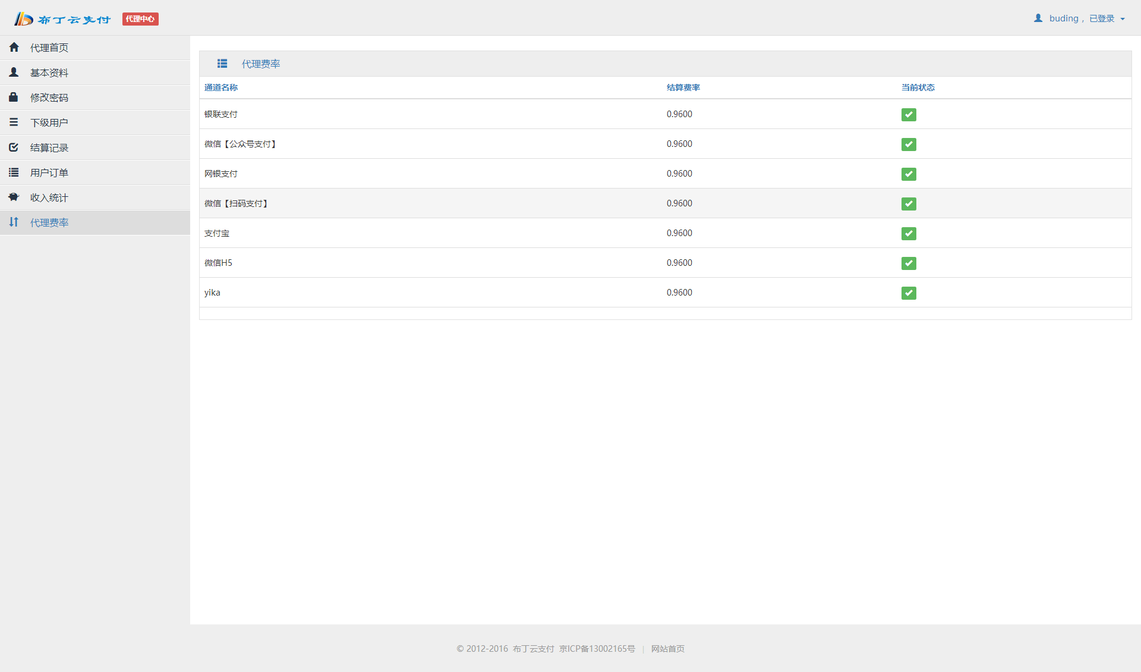Click the home icon for 代理首页
Screen dimensions: 1141x672
click(x=14, y=47)
